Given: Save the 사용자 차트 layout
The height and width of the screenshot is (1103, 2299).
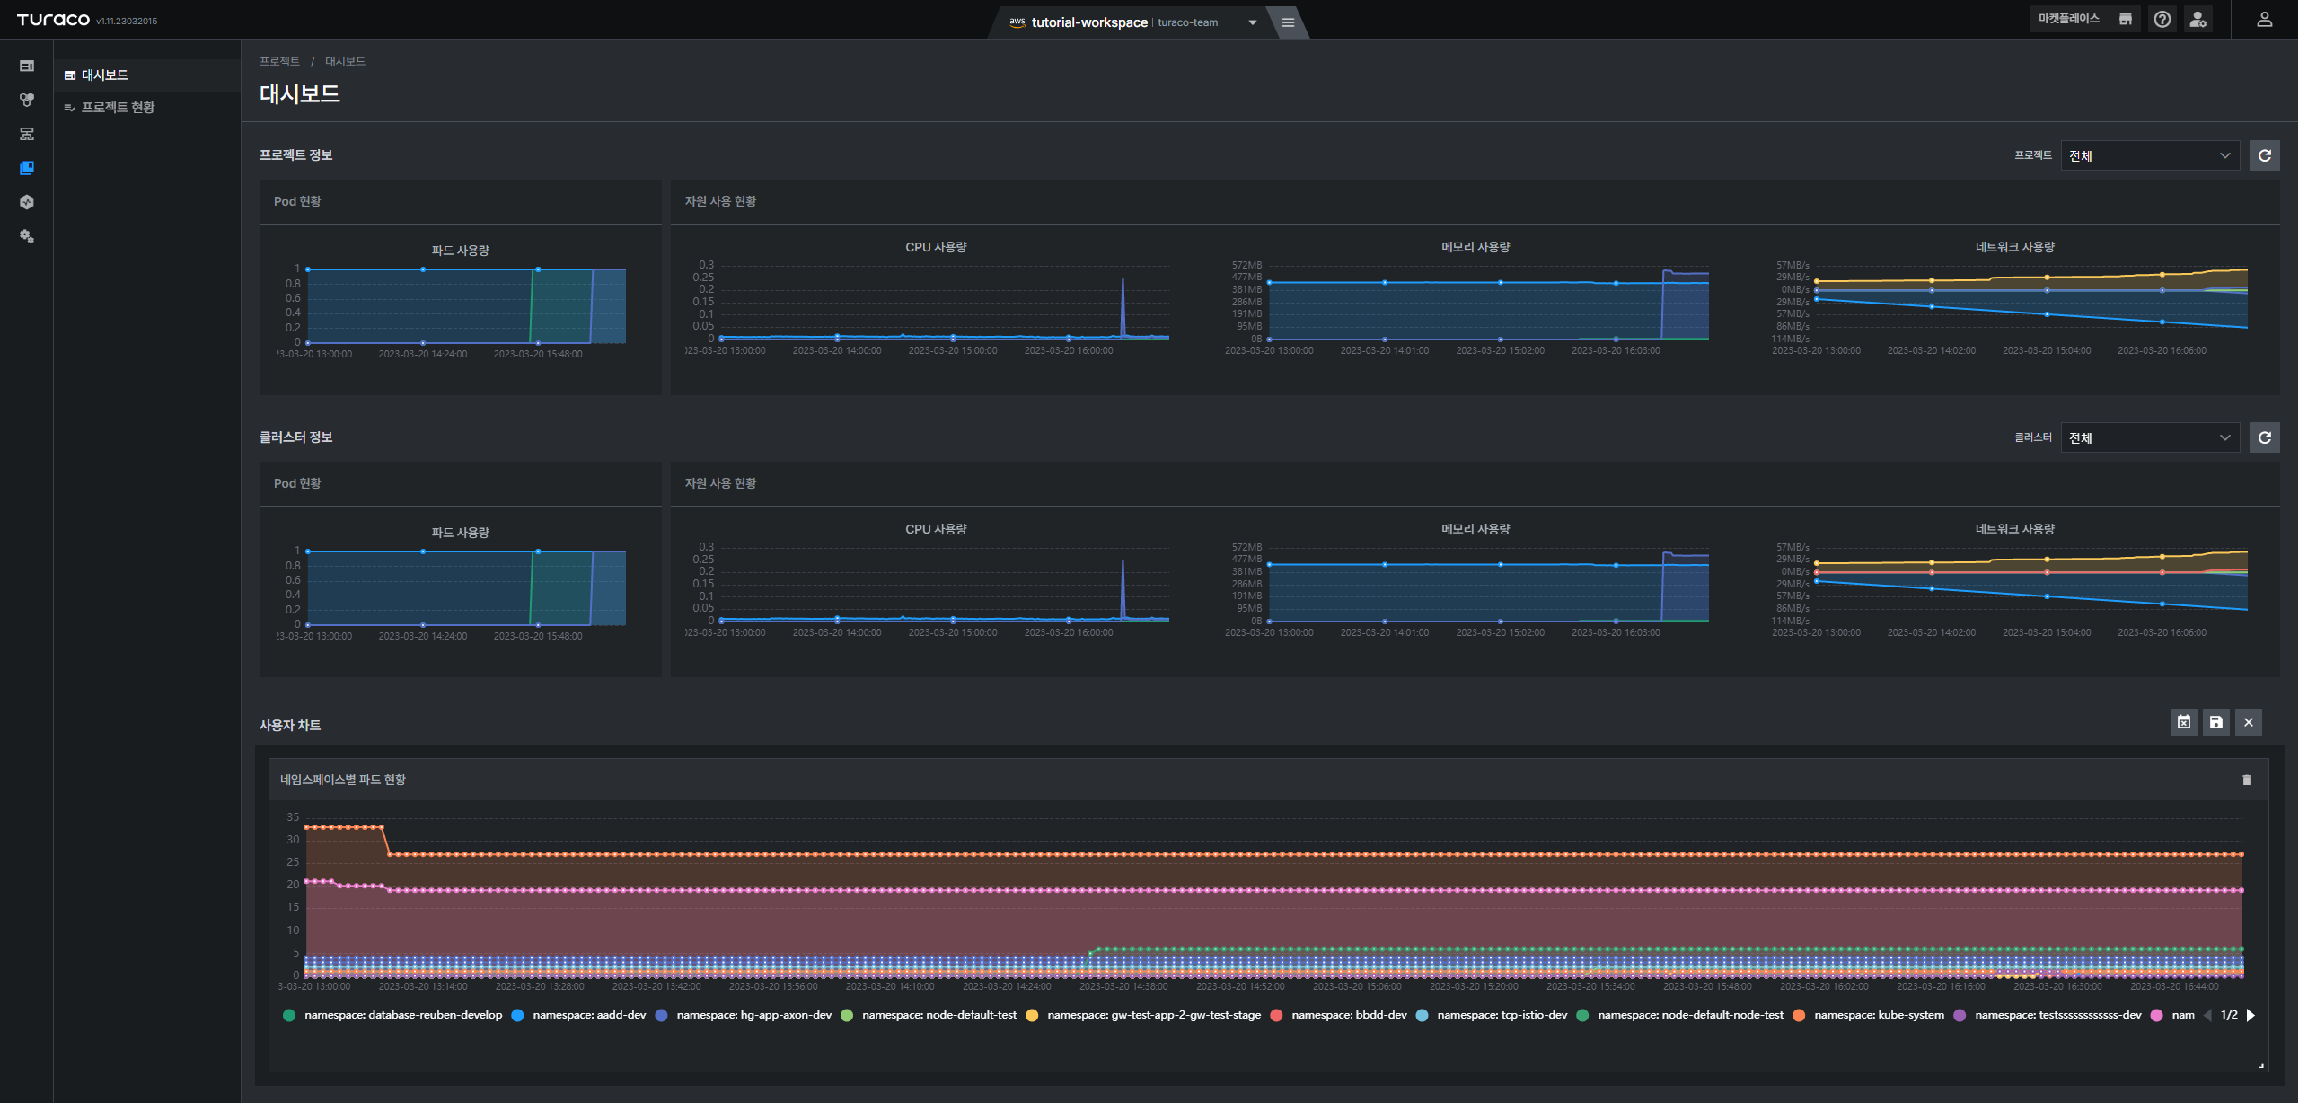Looking at the screenshot, I should pyautogui.click(x=2216, y=722).
